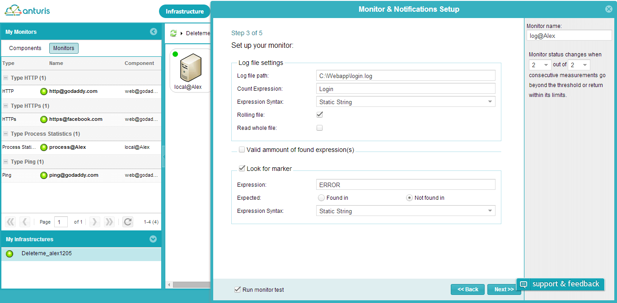Uncheck the Rolling file checkbox
Image resolution: width=617 pixels, height=303 pixels.
click(320, 115)
